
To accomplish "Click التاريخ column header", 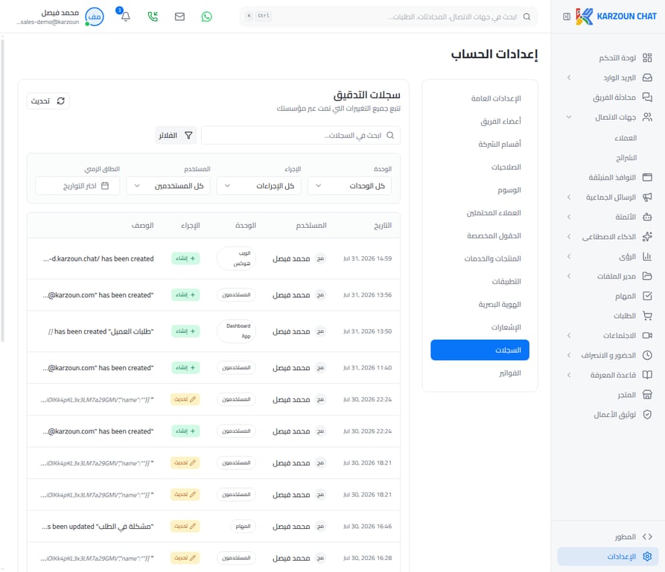I will click(383, 225).
